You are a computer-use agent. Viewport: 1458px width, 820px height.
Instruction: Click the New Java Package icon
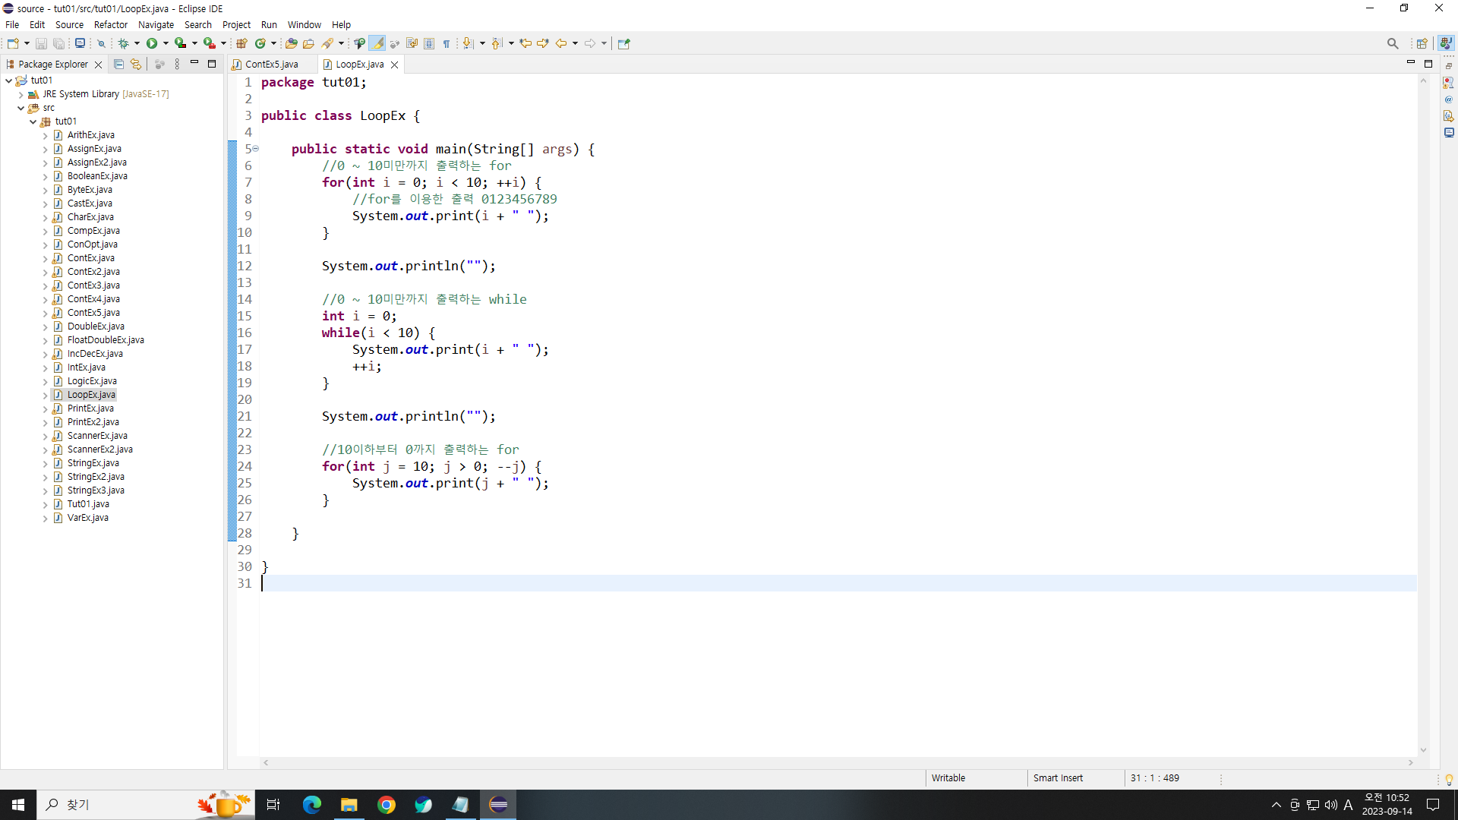point(241,43)
